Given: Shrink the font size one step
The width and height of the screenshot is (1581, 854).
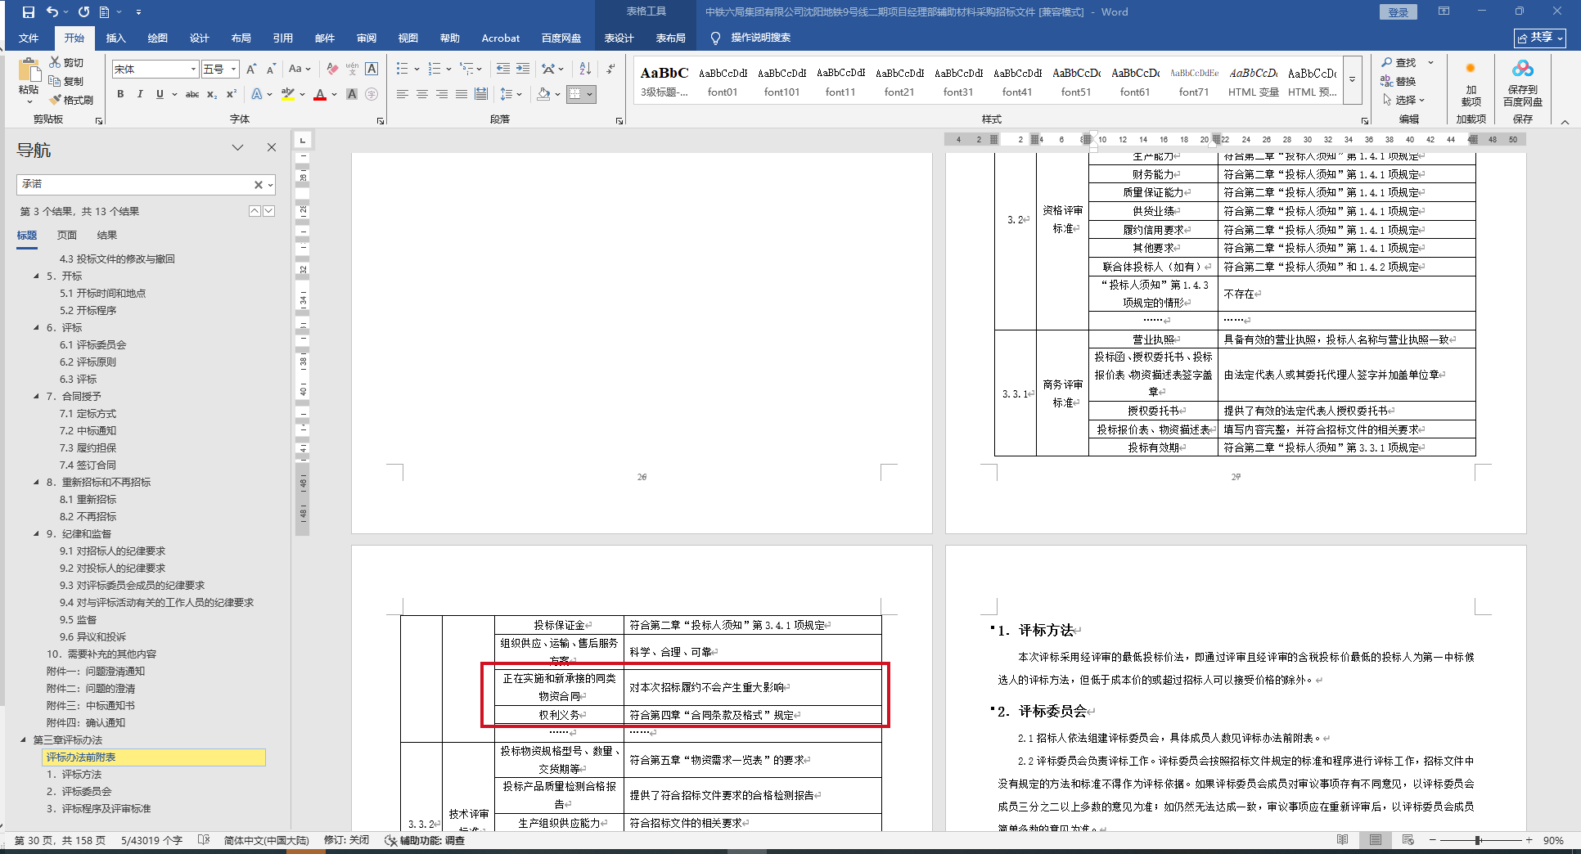Looking at the screenshot, I should click(271, 69).
